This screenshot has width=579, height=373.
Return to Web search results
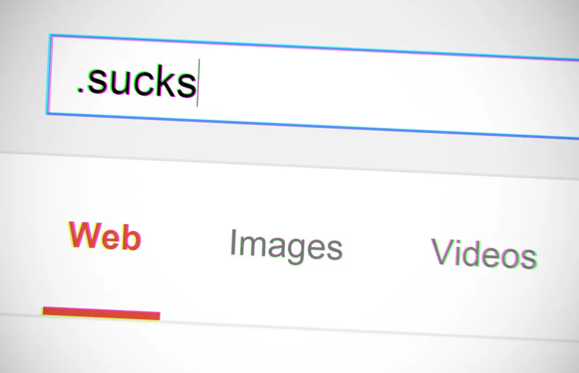coord(104,236)
